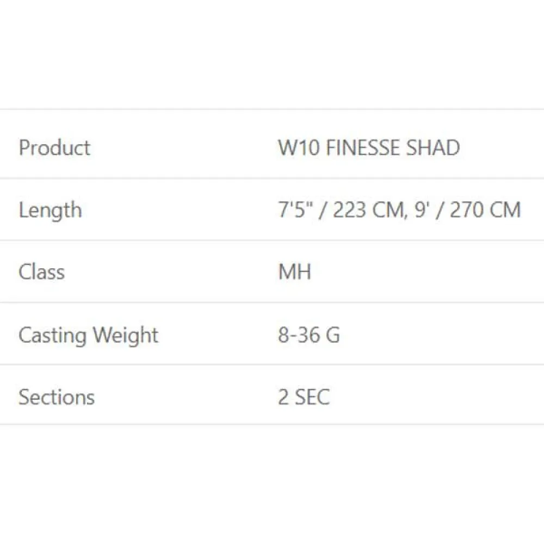Click the Sections row label
Screen dimensions: 544x544
coord(57,397)
